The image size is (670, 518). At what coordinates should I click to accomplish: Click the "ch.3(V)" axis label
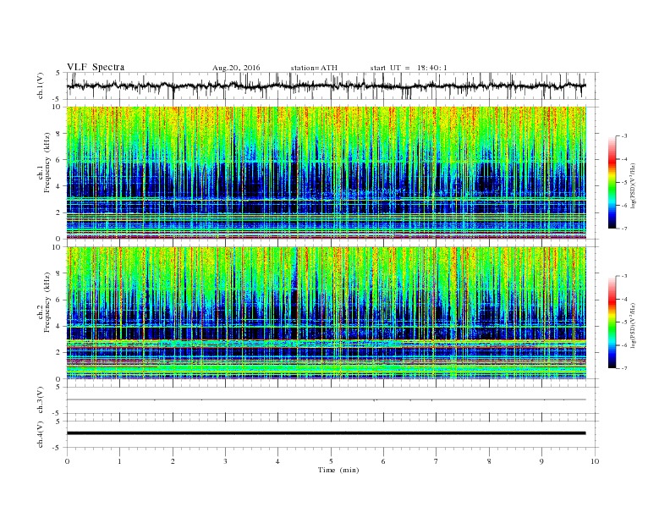pos(41,400)
